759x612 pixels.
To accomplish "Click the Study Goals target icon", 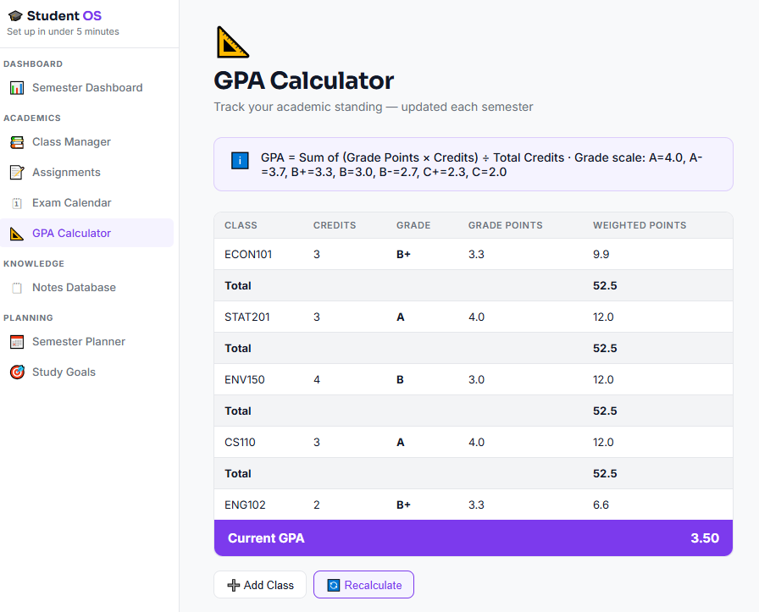I will click(x=17, y=372).
